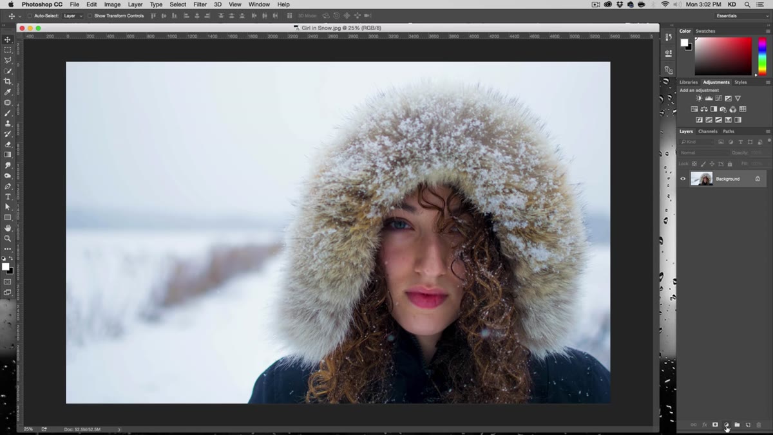This screenshot has width=773, height=435.
Task: Add a Brightness/Contrast adjustment
Action: click(x=699, y=98)
